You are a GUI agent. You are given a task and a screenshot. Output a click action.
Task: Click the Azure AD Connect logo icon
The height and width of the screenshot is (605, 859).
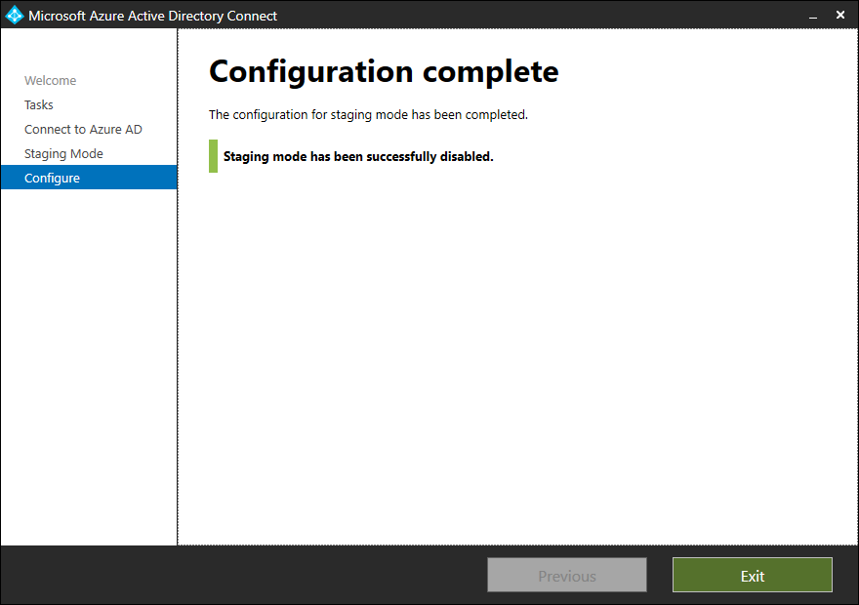[x=15, y=15]
